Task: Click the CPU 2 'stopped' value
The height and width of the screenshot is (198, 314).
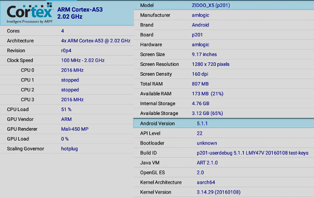Action: point(70,90)
